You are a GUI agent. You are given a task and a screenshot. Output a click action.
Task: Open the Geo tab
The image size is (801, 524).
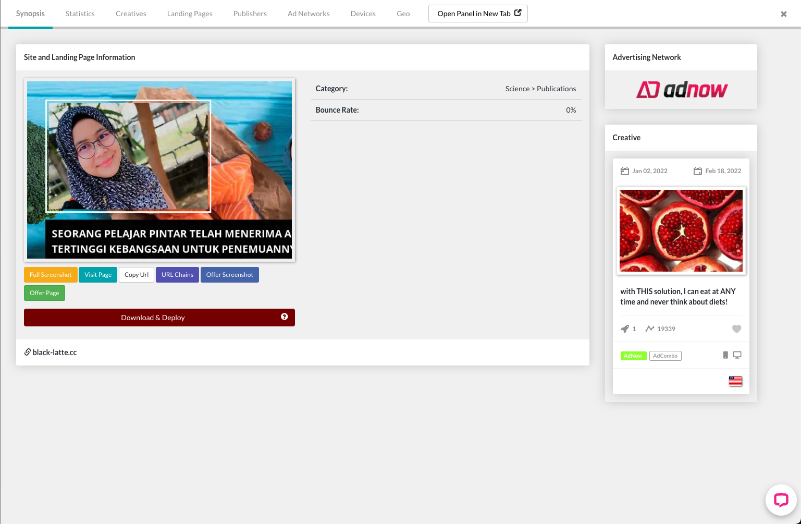403,14
